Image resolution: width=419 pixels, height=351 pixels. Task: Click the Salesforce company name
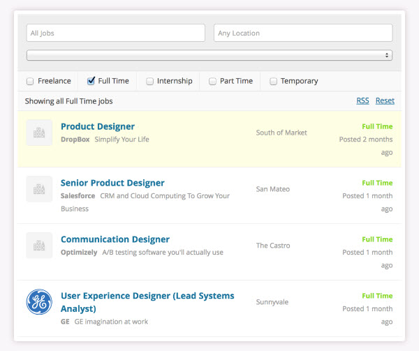point(78,196)
